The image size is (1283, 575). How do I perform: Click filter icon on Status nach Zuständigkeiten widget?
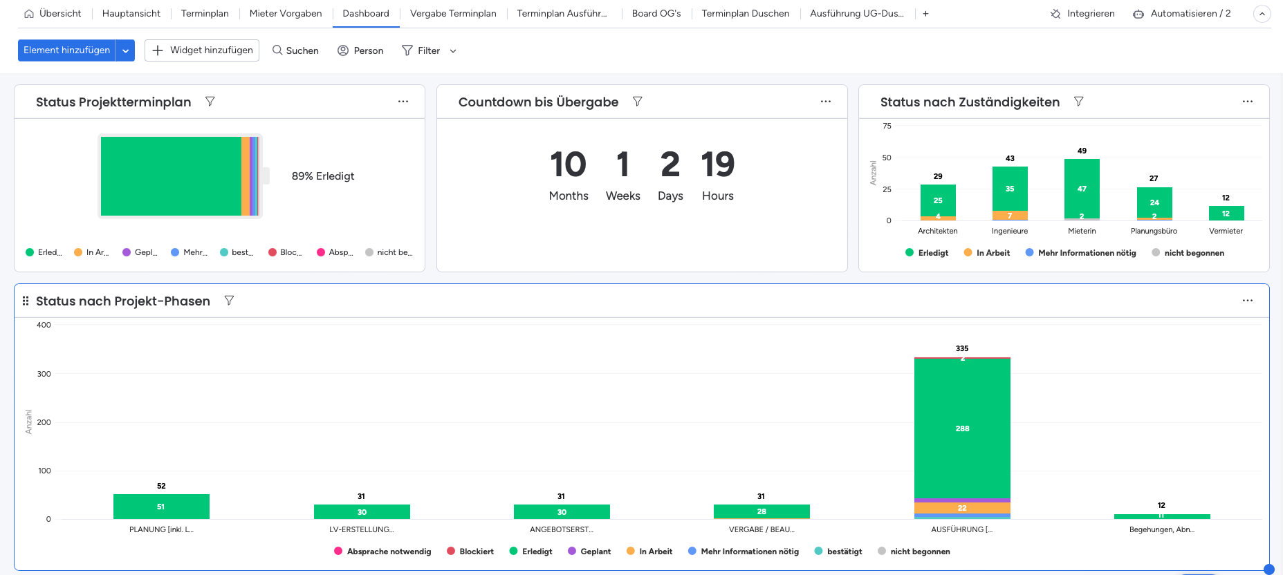[x=1078, y=102]
